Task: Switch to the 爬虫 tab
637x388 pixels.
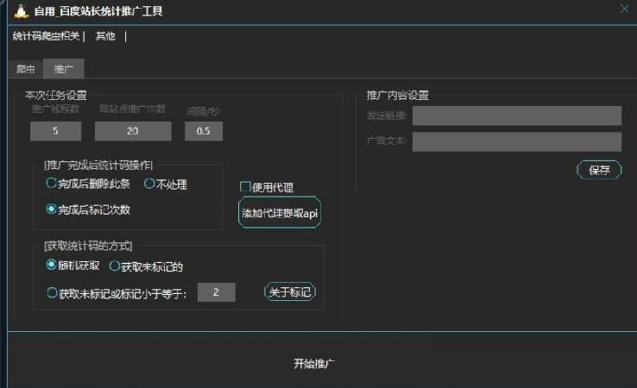Action: pos(26,69)
